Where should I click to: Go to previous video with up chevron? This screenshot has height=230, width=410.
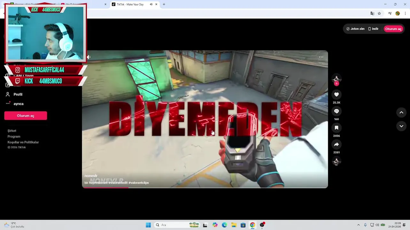point(401,112)
